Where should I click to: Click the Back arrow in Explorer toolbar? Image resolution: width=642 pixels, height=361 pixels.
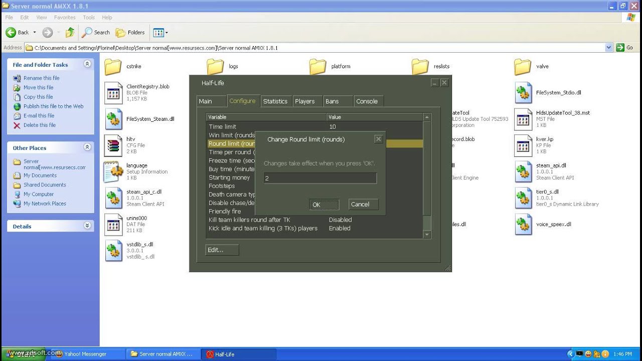(11, 33)
